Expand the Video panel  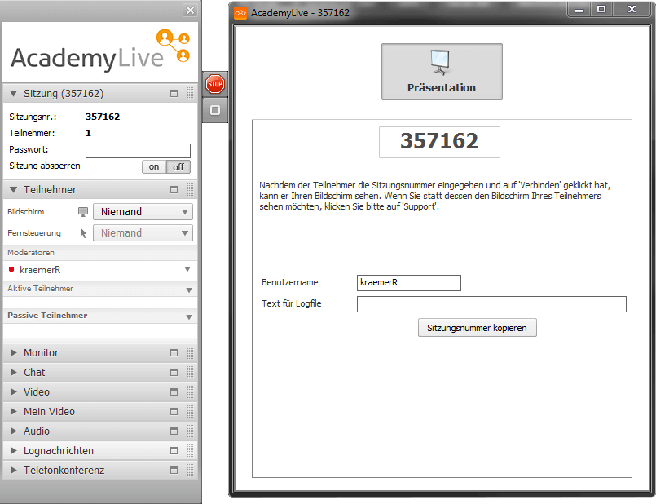click(x=13, y=391)
